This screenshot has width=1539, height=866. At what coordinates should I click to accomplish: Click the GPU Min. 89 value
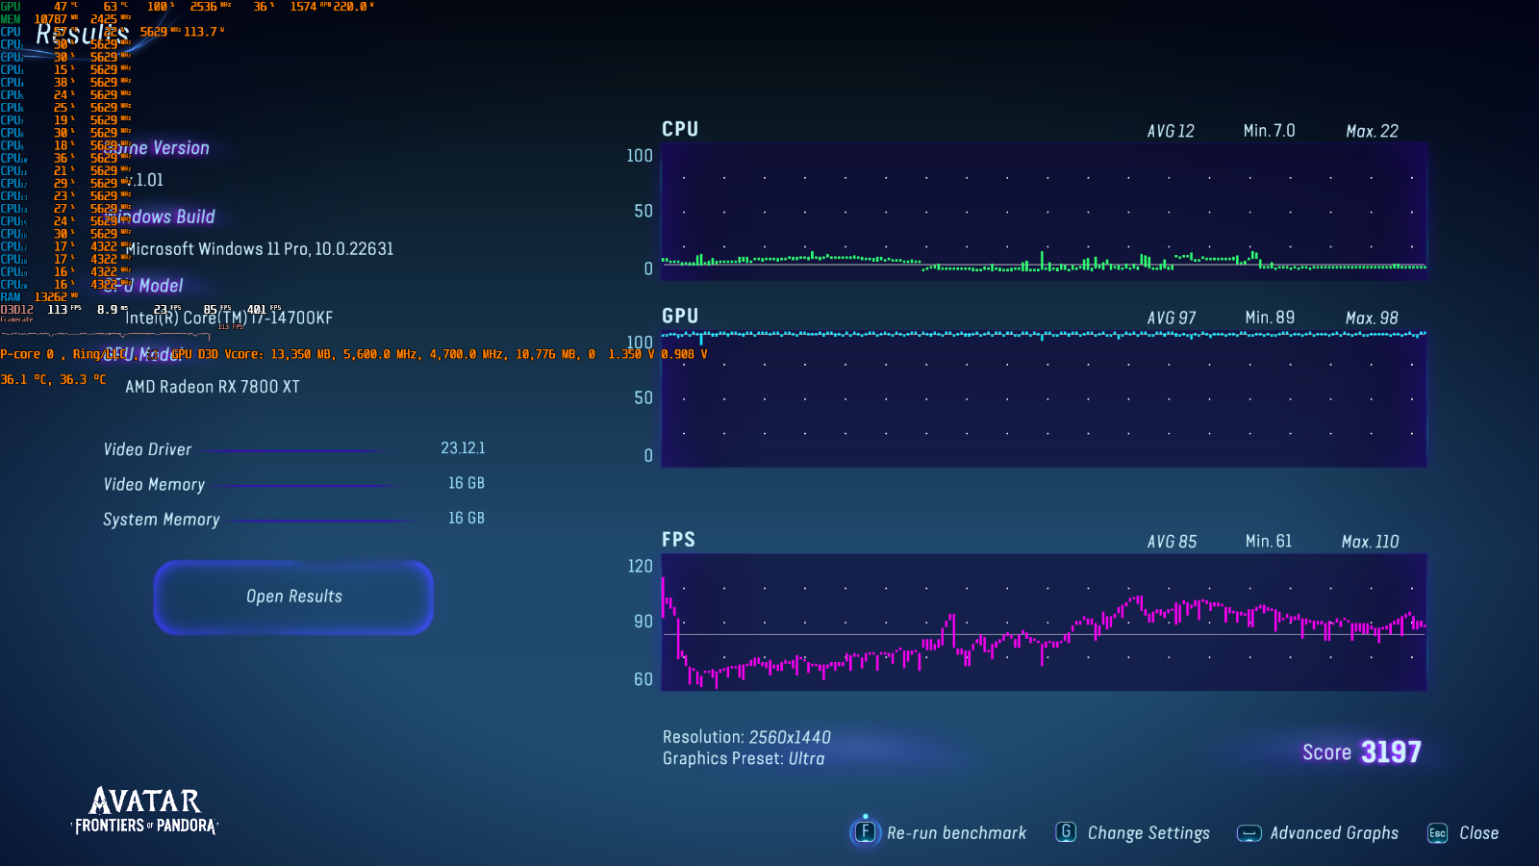(x=1270, y=318)
